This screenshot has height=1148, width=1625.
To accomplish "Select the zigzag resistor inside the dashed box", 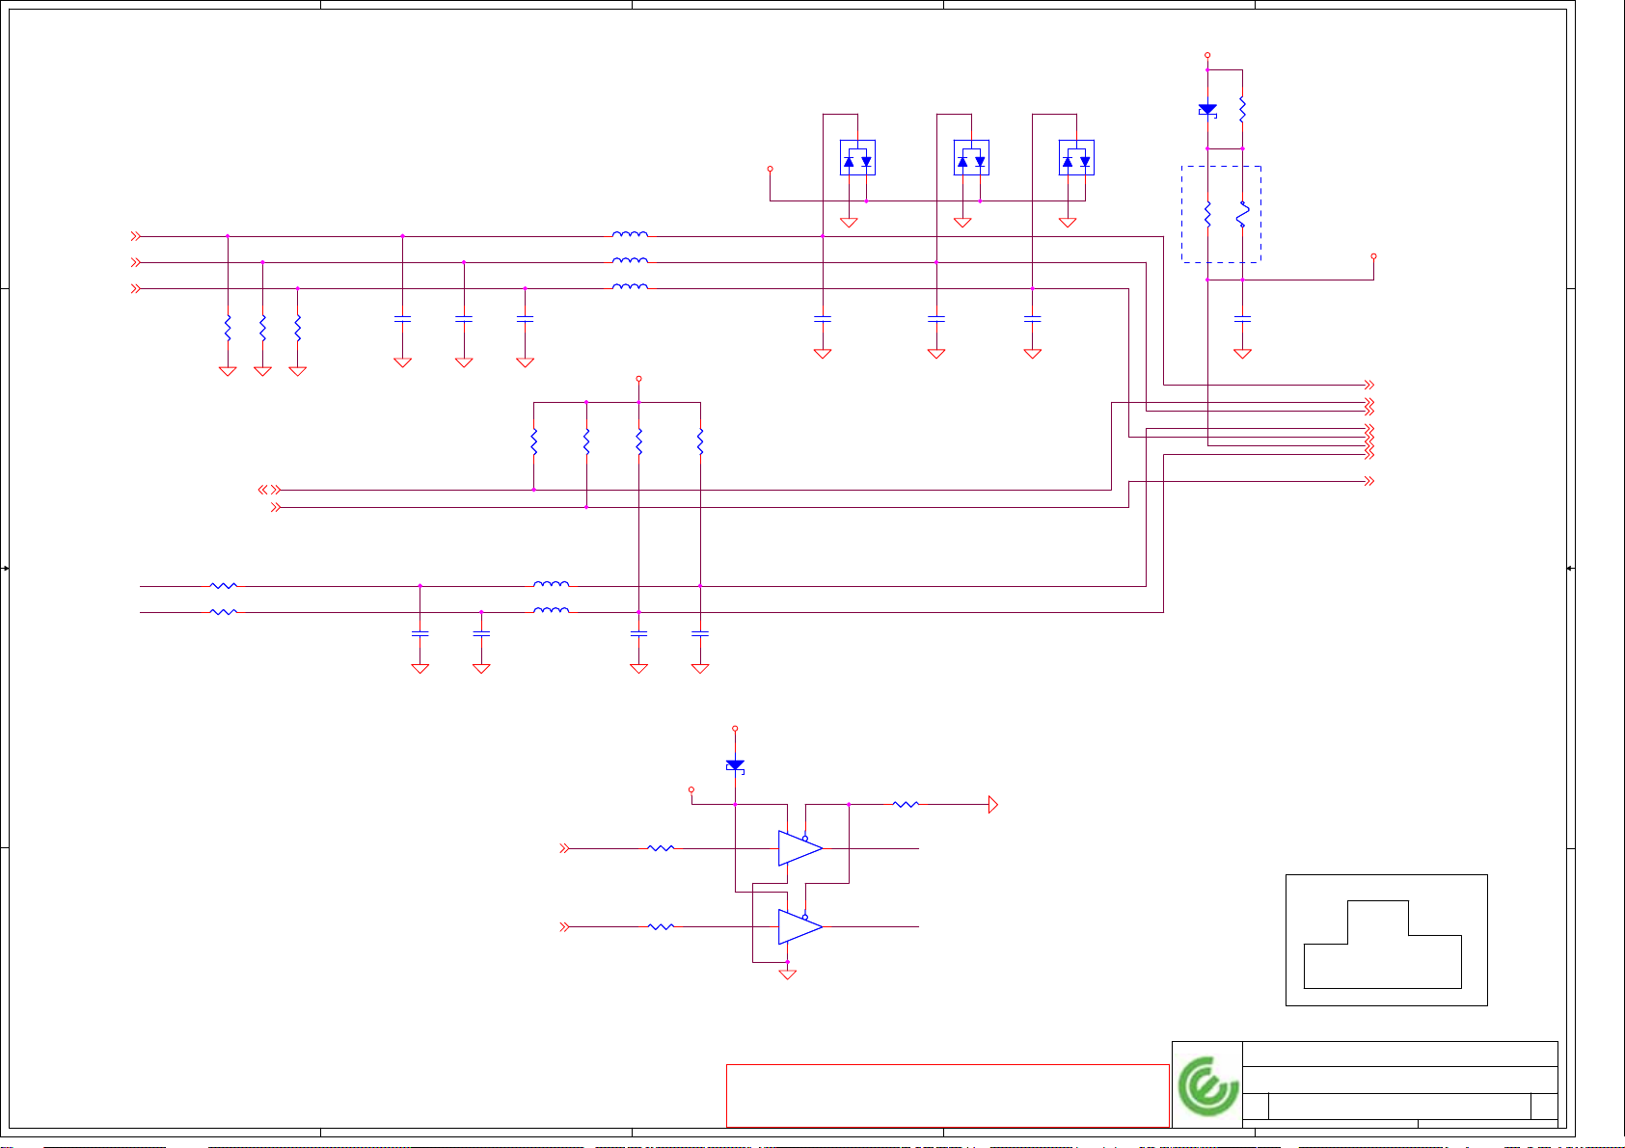I will 1207,214.
